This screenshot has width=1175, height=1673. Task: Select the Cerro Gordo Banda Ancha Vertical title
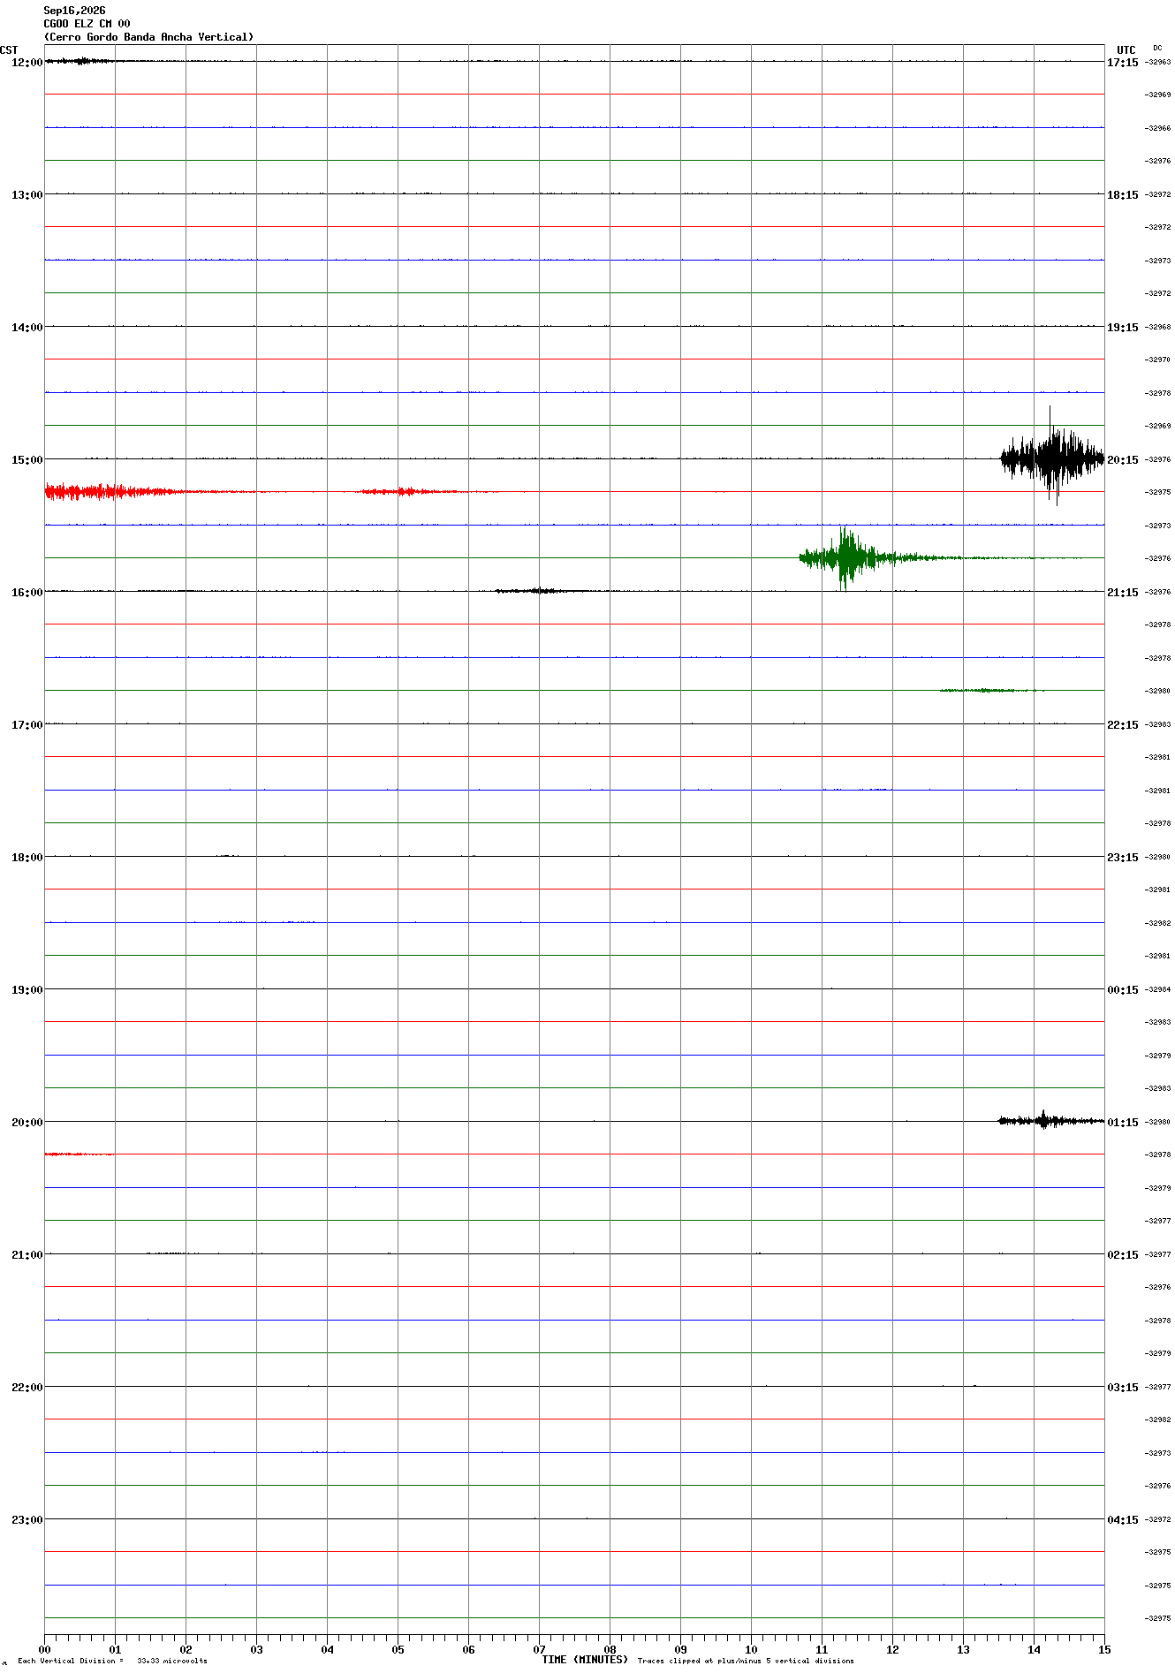[x=148, y=37]
